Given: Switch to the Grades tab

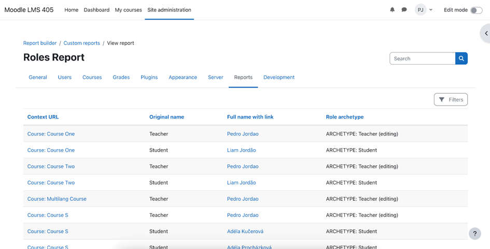Looking at the screenshot, I should coord(121,77).
